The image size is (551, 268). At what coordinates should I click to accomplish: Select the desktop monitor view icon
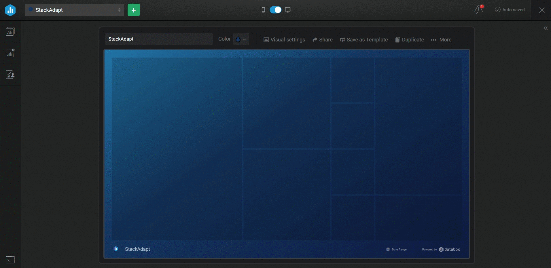coord(287,10)
